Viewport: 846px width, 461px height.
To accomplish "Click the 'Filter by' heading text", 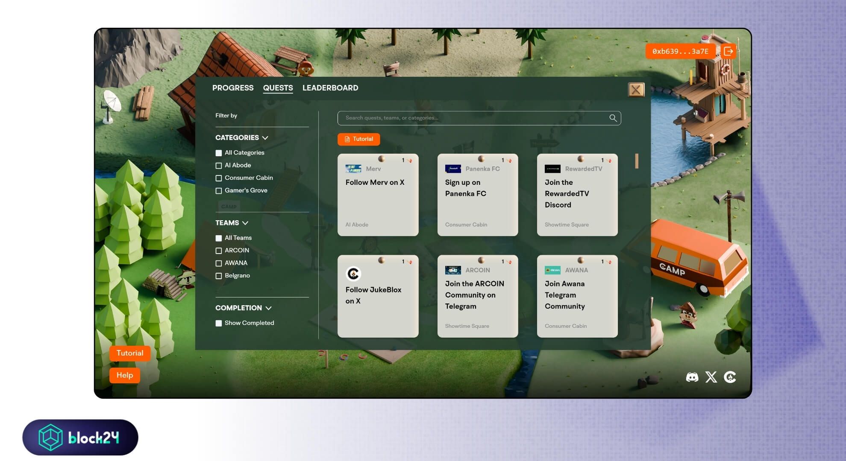I will [226, 115].
